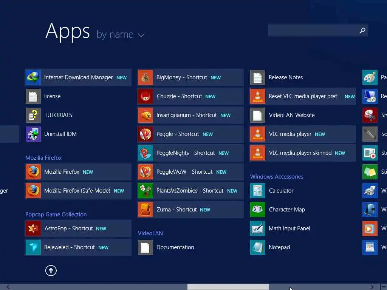387x290 pixels.
Task: Open the VideoLAN Website icon
Action: tap(258, 115)
